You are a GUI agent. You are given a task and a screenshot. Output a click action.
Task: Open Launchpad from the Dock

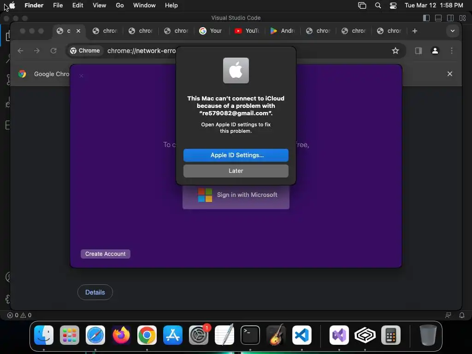tap(70, 335)
